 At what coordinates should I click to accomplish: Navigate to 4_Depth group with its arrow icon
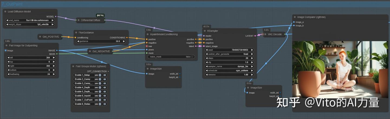pyautogui.click(x=105, y=87)
